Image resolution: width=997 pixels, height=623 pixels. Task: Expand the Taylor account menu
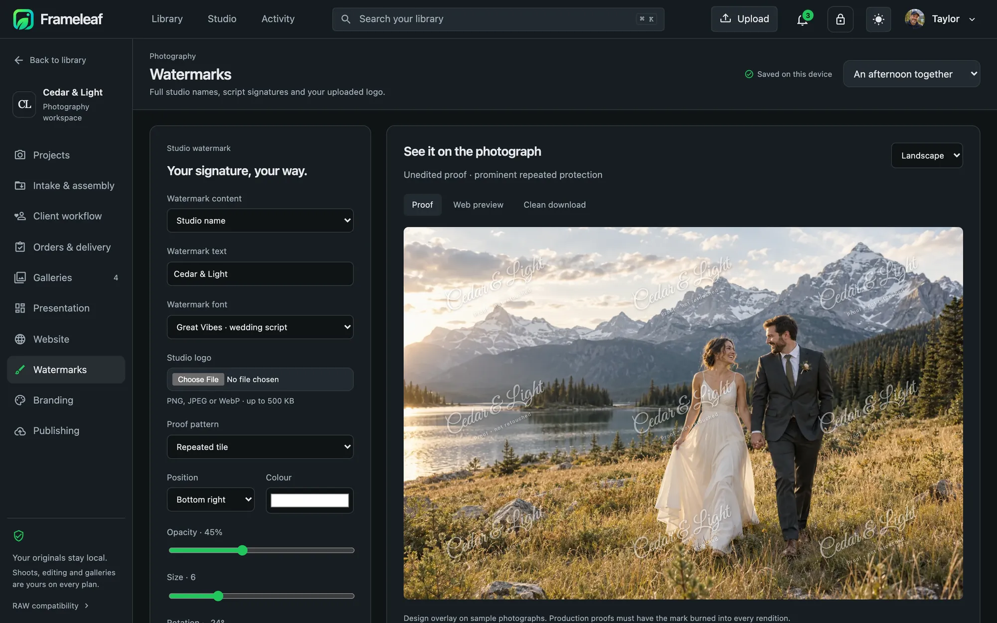(x=972, y=19)
